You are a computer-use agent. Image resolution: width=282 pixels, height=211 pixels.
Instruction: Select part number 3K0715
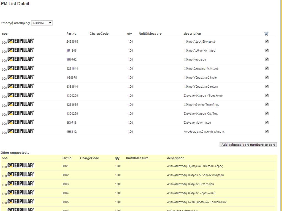(72, 123)
